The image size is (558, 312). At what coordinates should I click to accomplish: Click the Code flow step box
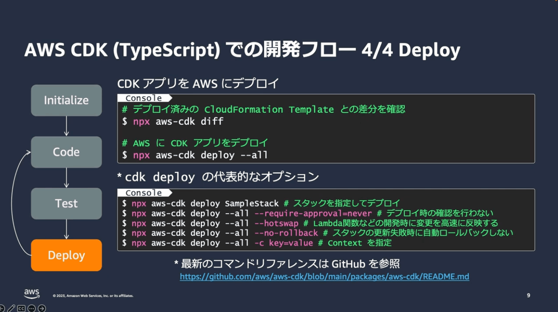[66, 152]
